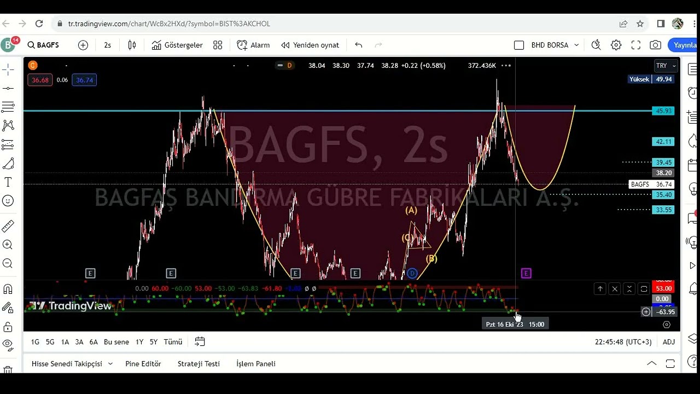
Task: Take a chart snapshot with camera
Action: pyautogui.click(x=655, y=45)
